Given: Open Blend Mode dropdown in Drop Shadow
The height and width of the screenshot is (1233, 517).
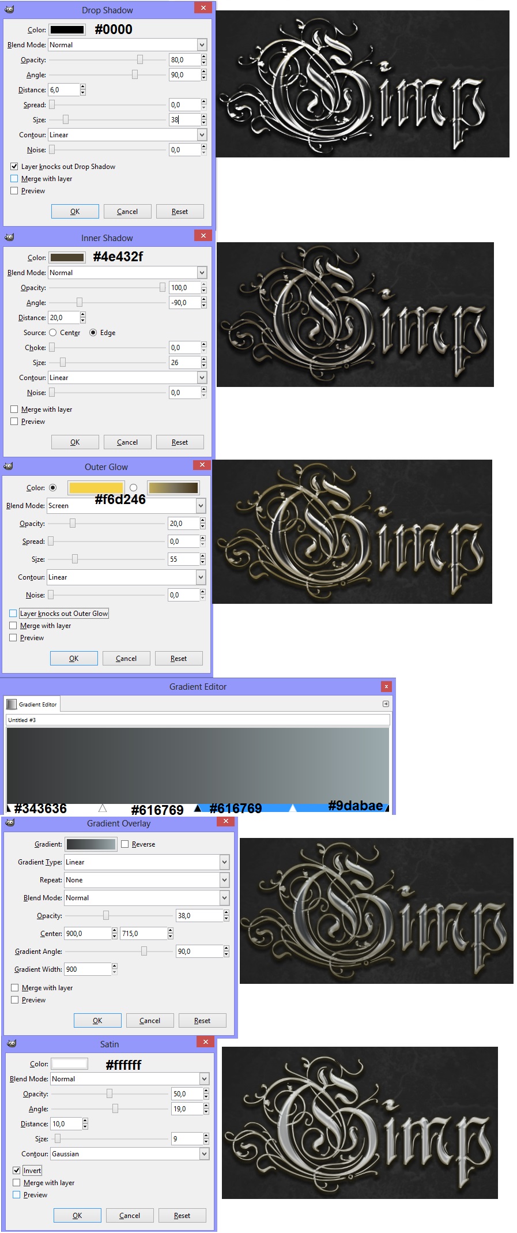Looking at the screenshot, I should 127,44.
